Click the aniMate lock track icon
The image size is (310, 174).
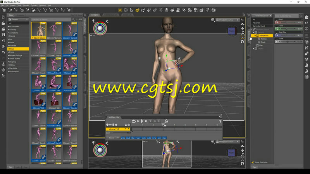[x=126, y=125]
